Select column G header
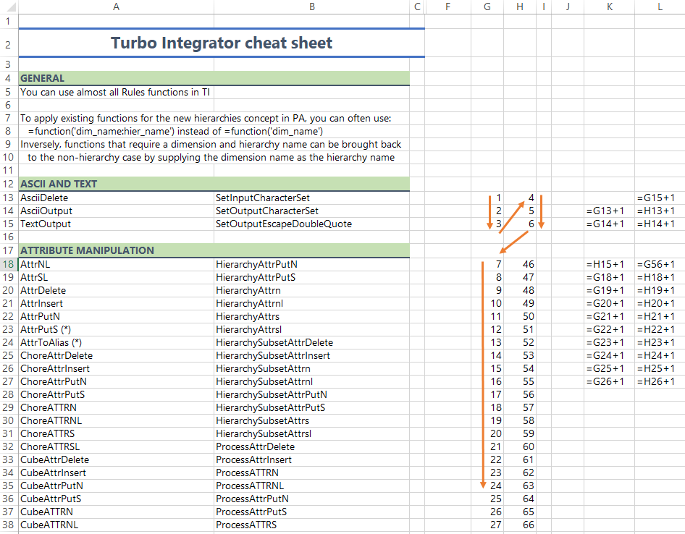 pyautogui.click(x=487, y=7)
